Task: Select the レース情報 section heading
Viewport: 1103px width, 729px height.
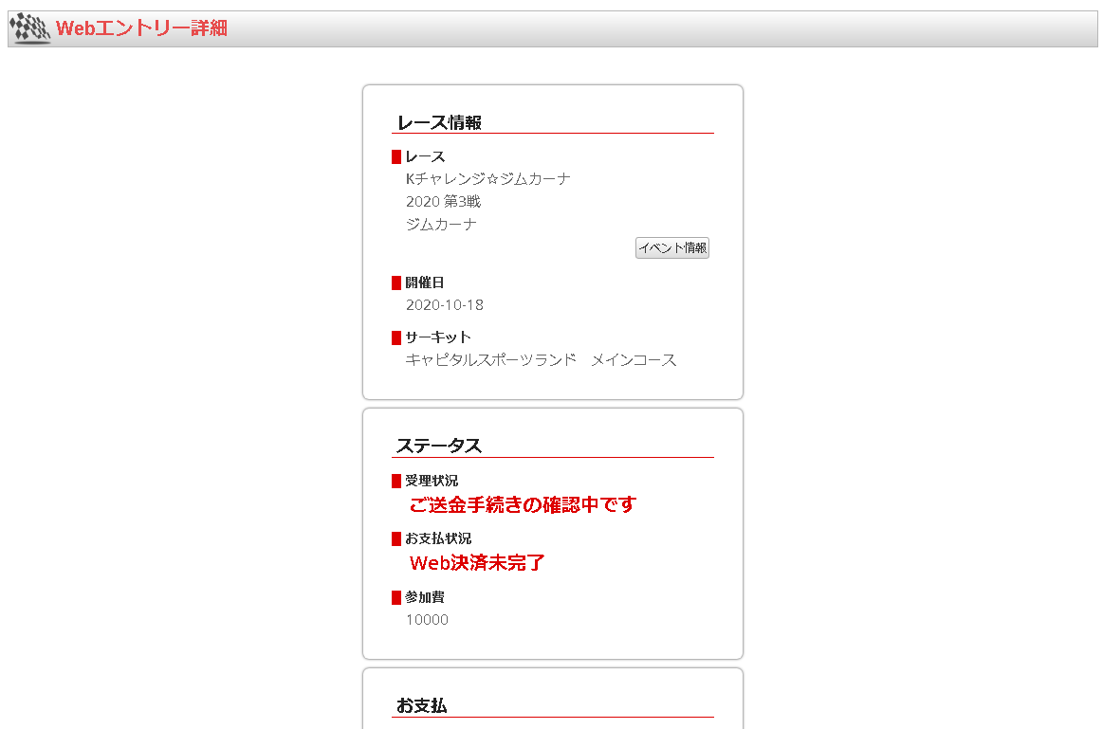Action: point(440,123)
